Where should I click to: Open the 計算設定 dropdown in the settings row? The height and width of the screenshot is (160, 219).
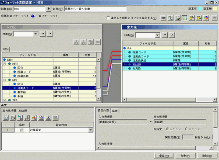pos(91,130)
